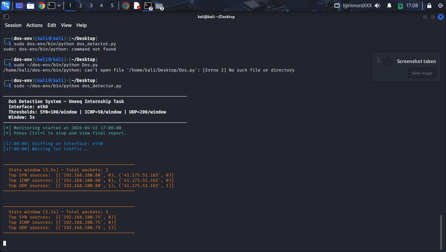Image resolution: width=446 pixels, height=252 pixels.
Task: Open the grouped file manager windows button
Action: click(x=159, y=6)
